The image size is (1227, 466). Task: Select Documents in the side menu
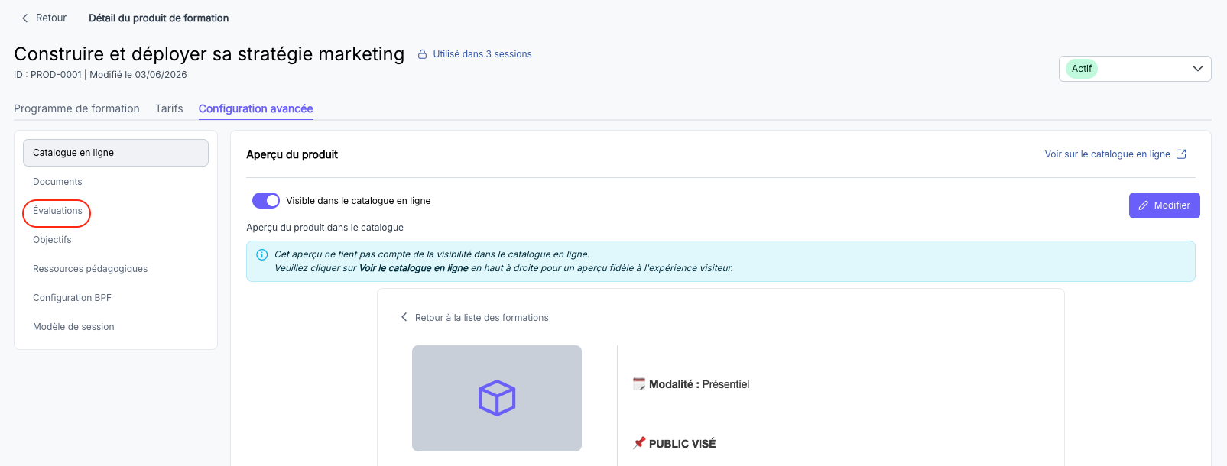[57, 182]
